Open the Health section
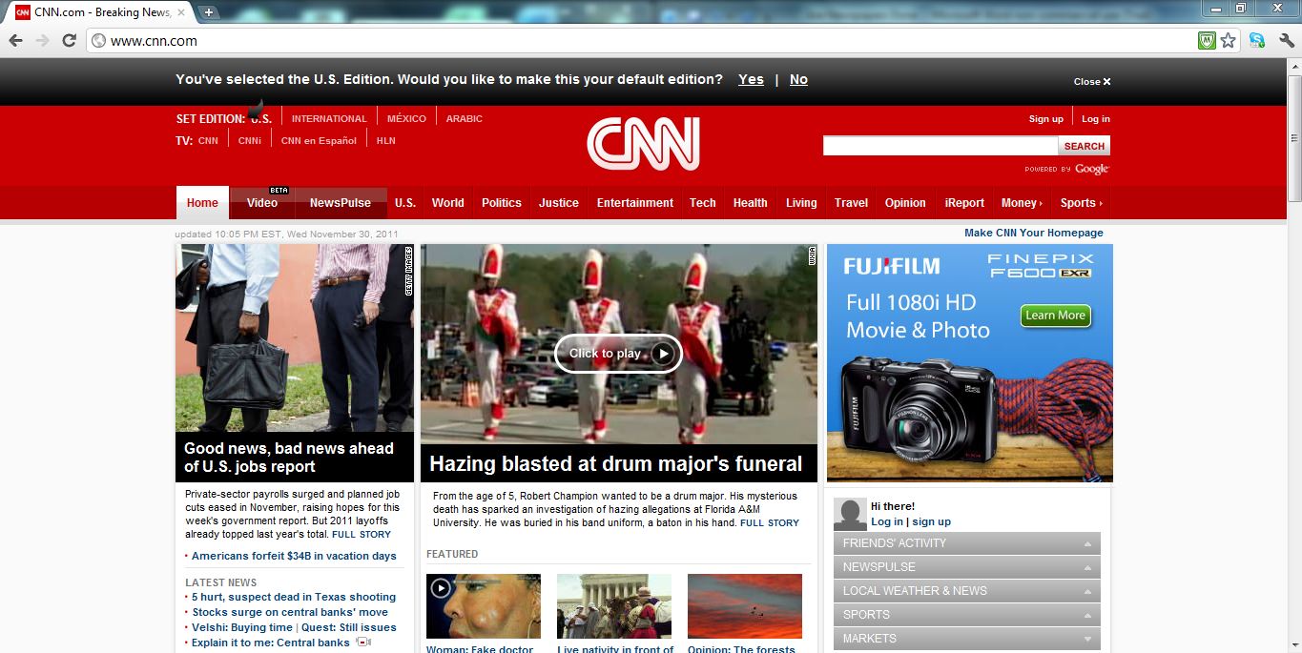This screenshot has width=1302, height=653. tap(751, 203)
